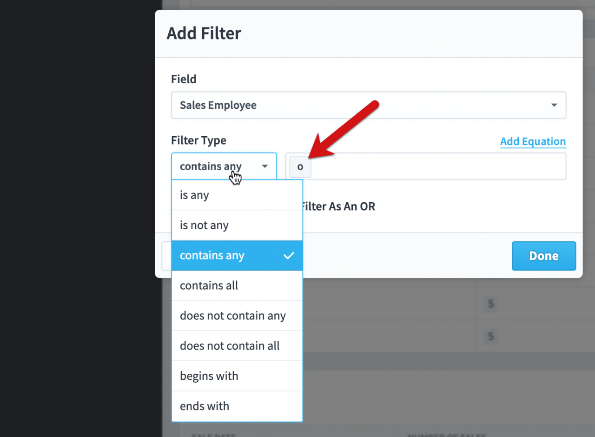Confirm the highlighted "contains any" option

click(x=212, y=255)
